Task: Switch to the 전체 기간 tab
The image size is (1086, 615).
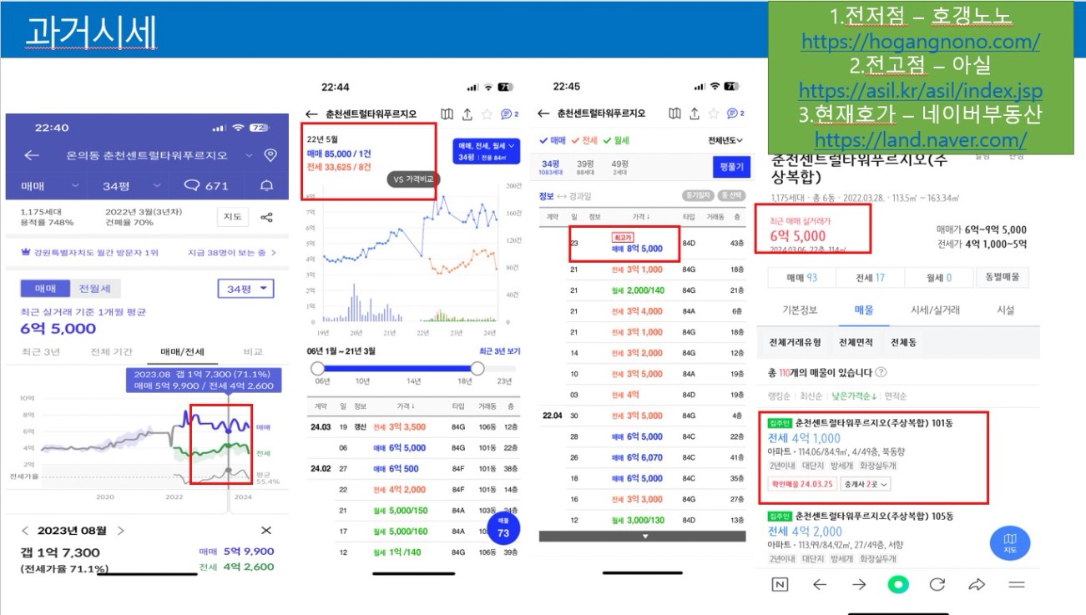Action: (x=112, y=351)
